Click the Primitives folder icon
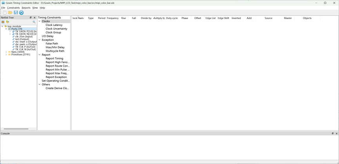The image size is (339, 164). coord(9,55)
